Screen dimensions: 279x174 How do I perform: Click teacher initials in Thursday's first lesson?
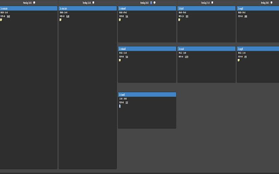point(187,17)
